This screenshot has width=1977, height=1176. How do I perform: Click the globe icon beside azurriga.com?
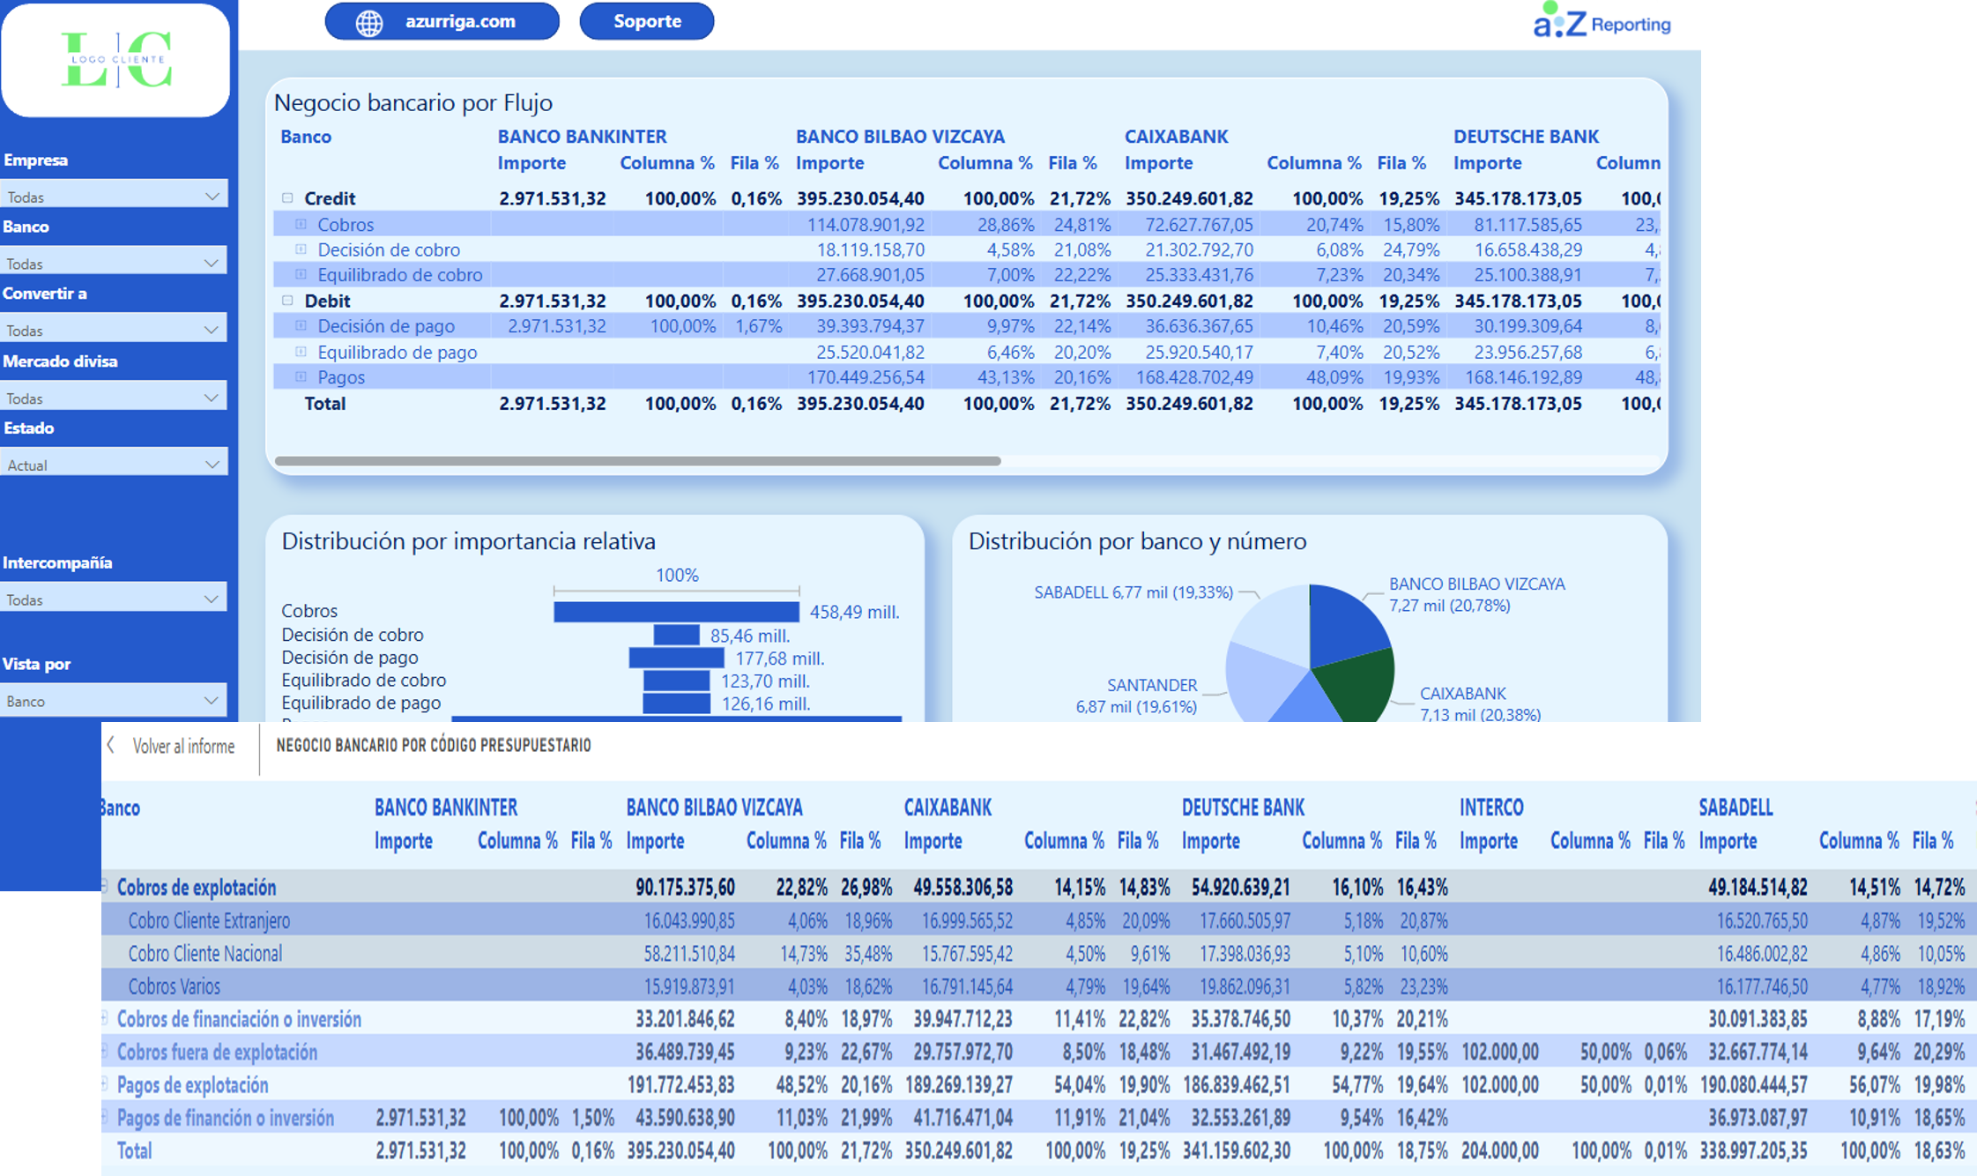pyautogui.click(x=368, y=22)
